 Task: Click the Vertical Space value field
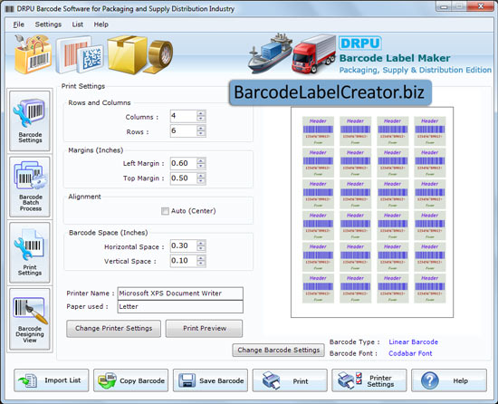click(x=184, y=261)
